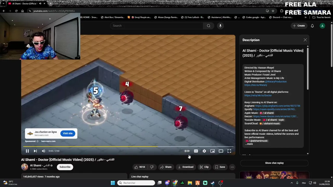Open the Spotify artist link
Image resolution: width=333 pixels, height=187 pixels.
coord(275,109)
